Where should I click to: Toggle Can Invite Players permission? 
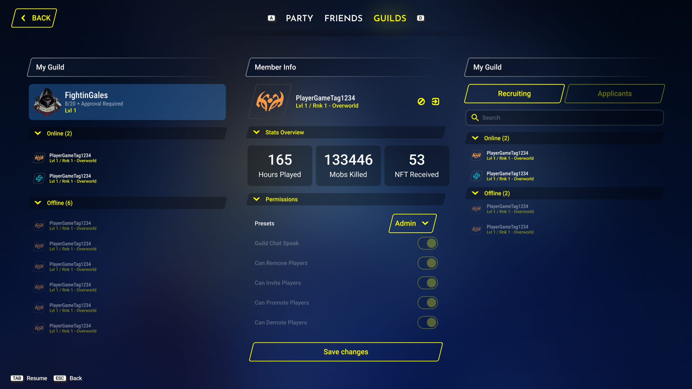427,283
